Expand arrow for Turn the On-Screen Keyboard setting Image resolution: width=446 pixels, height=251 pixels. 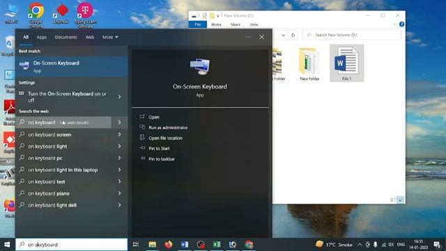119,97
